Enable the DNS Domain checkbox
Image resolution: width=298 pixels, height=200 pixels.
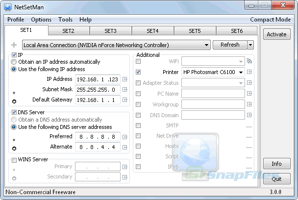(138, 115)
